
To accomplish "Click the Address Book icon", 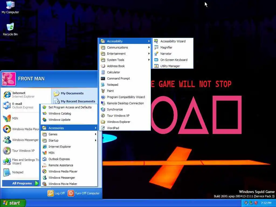I will point(103,66).
